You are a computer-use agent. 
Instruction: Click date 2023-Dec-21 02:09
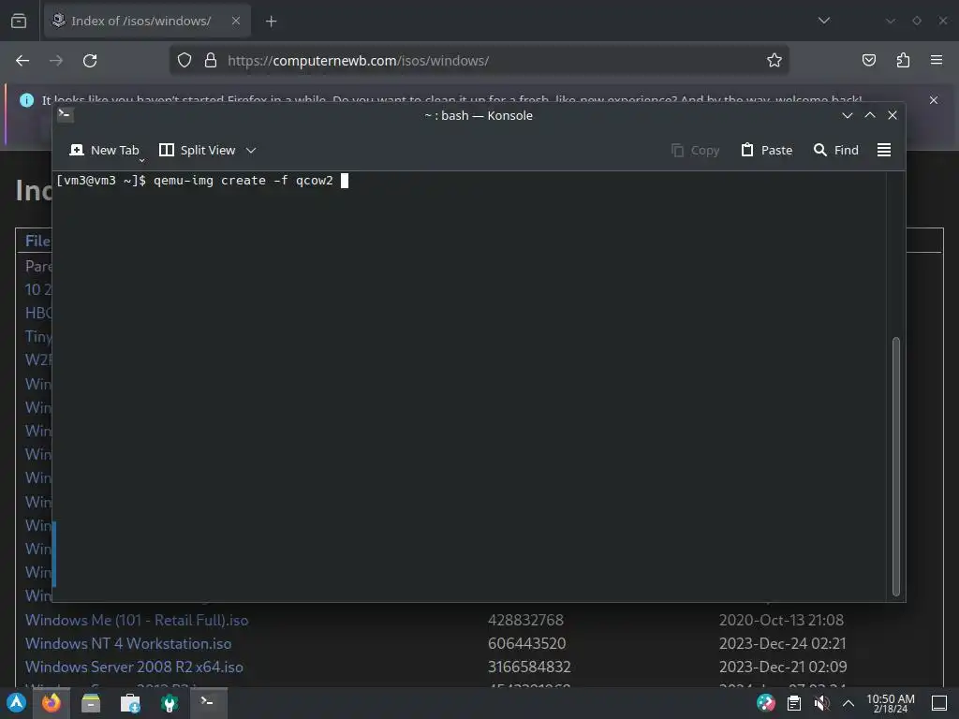click(783, 667)
